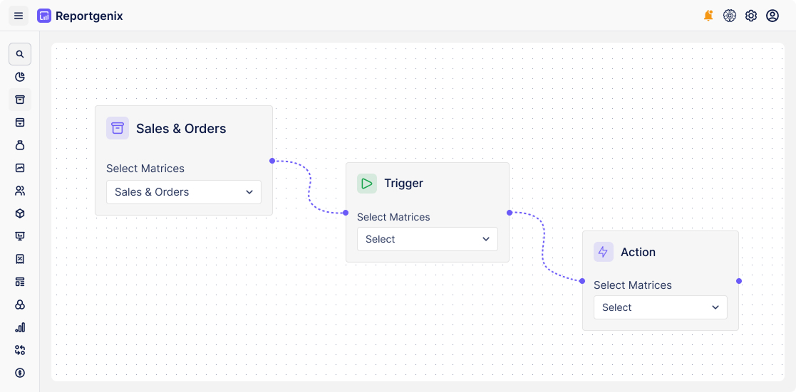
Task: Expand the Trigger node Select dropdown
Action: coord(428,239)
